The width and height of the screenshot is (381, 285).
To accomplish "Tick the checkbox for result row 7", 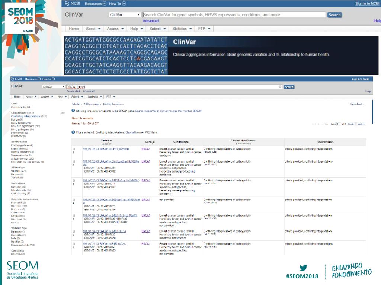I will [x=74, y=244].
